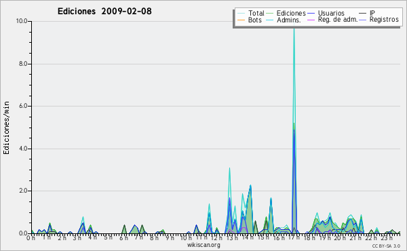
Task: Click the 4.0 y-axis value
Action: 23,149
